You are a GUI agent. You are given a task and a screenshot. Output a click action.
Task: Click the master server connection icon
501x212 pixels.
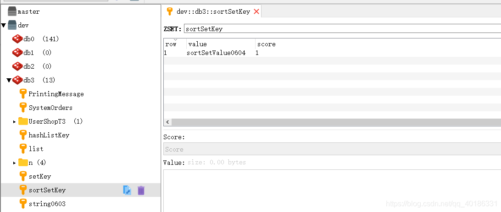pyautogui.click(x=12, y=11)
